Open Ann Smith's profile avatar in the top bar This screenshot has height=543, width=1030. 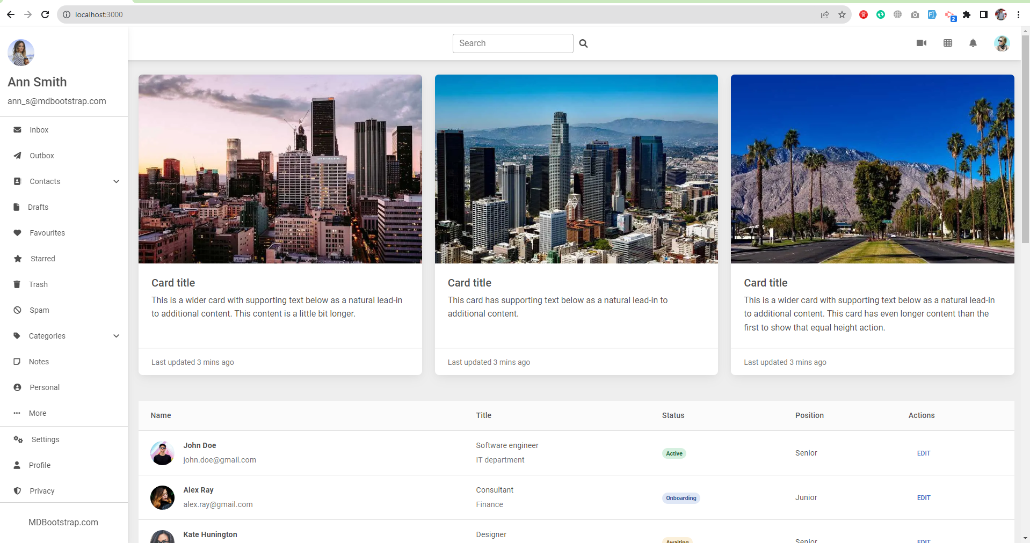[1002, 43]
